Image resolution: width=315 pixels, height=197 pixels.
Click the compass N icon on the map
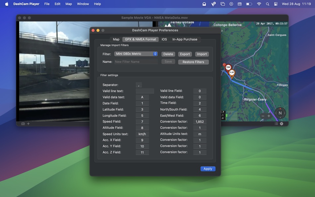[x=280, y=113]
